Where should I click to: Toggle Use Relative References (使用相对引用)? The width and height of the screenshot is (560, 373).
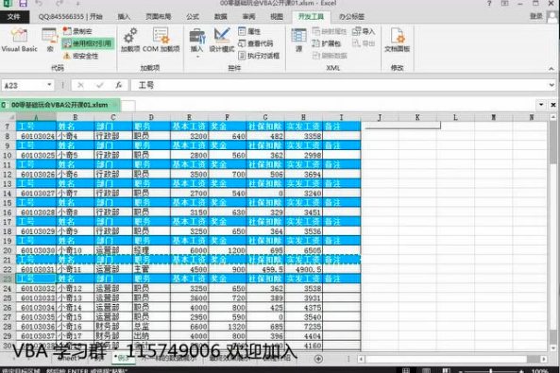click(x=88, y=43)
